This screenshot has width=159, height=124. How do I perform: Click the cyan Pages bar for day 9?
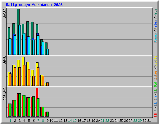pyautogui.click(x=48, y=52)
